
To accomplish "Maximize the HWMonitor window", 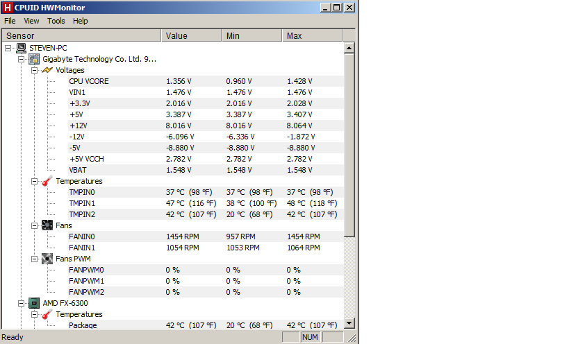I will click(337, 8).
